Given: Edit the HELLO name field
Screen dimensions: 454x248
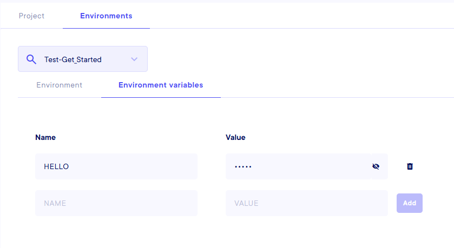Looking at the screenshot, I should coord(116,166).
